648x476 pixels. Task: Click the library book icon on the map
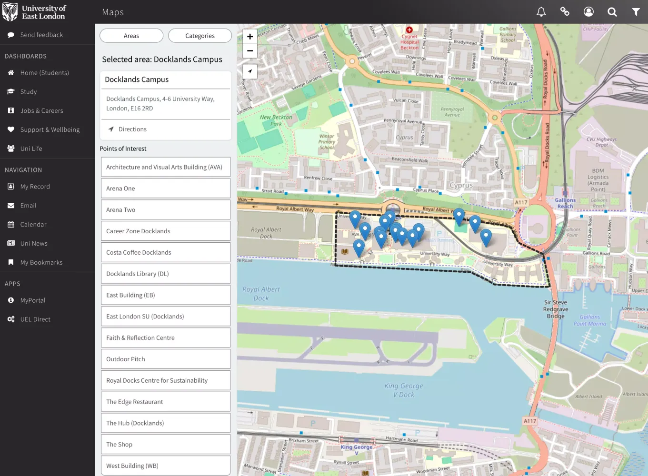coord(345,251)
